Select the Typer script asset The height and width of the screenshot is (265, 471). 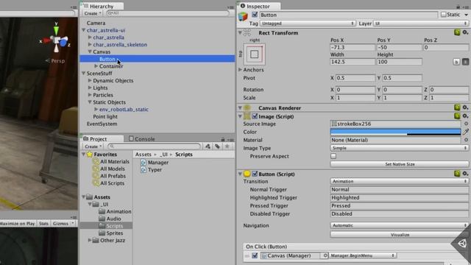(152, 170)
